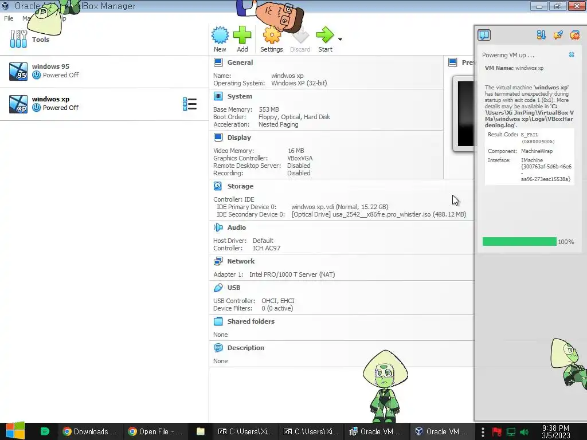Viewport: 587px width, 440px height.
Task: Open the Display section header
Action: coord(239,137)
